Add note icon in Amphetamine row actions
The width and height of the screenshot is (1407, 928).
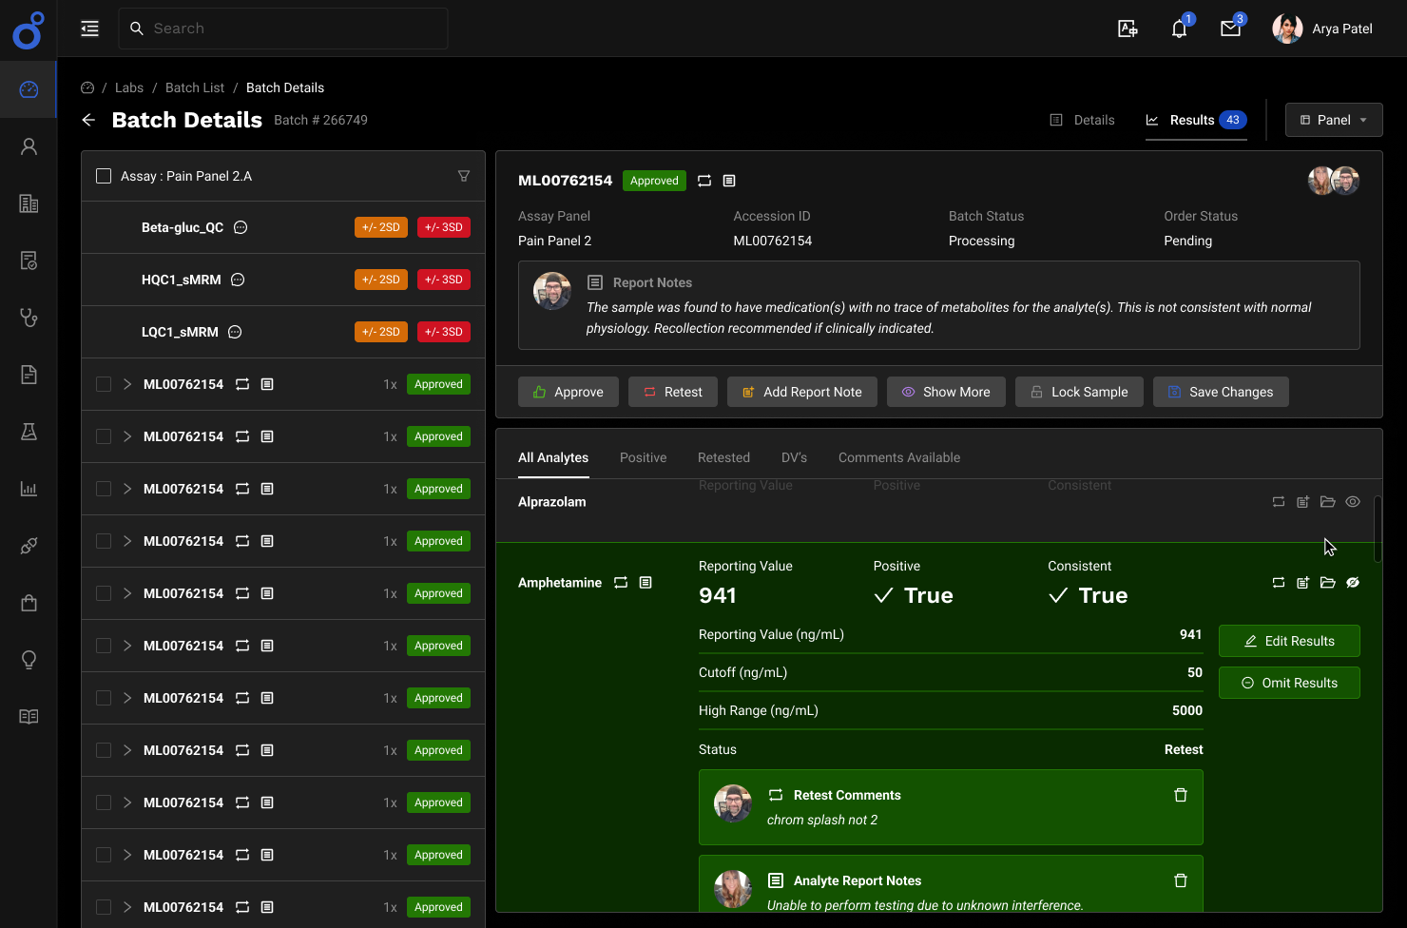pyautogui.click(x=1303, y=583)
